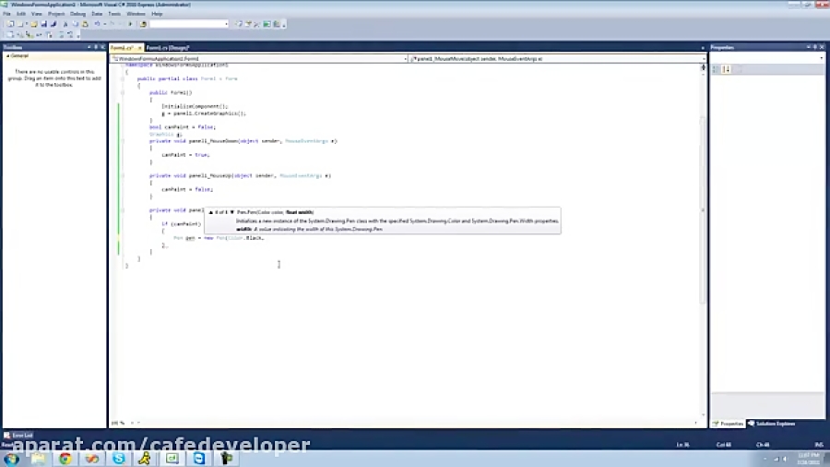Switch to the Properties bottom tab
830x467 pixels.
pos(728,424)
